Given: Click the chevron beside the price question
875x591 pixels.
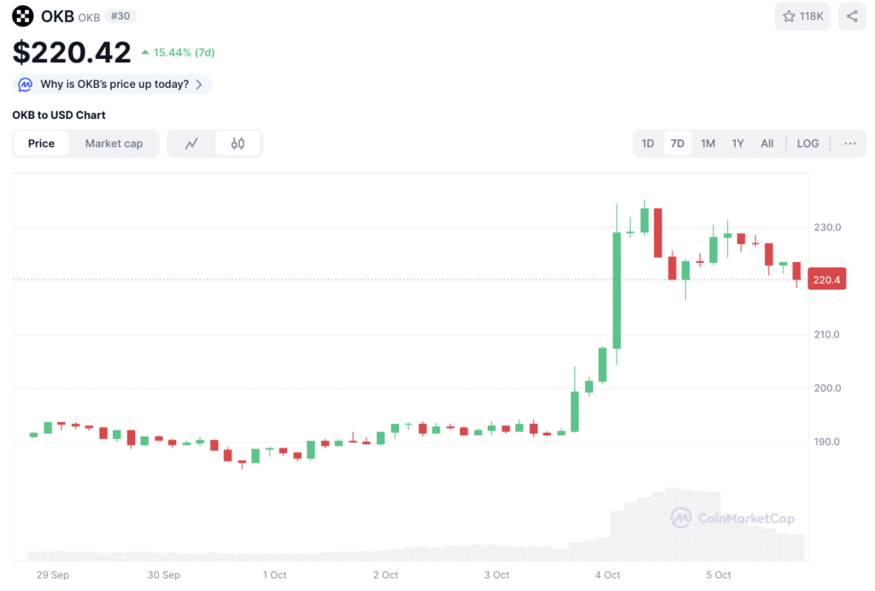Looking at the screenshot, I should 199,85.
